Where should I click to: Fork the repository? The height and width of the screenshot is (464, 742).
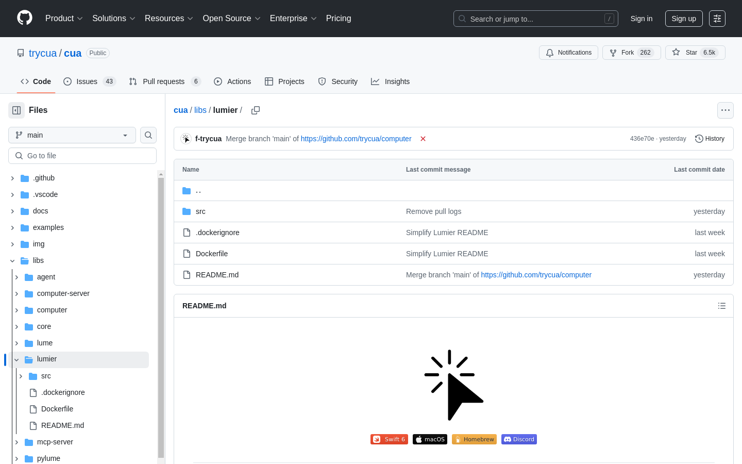pos(632,53)
